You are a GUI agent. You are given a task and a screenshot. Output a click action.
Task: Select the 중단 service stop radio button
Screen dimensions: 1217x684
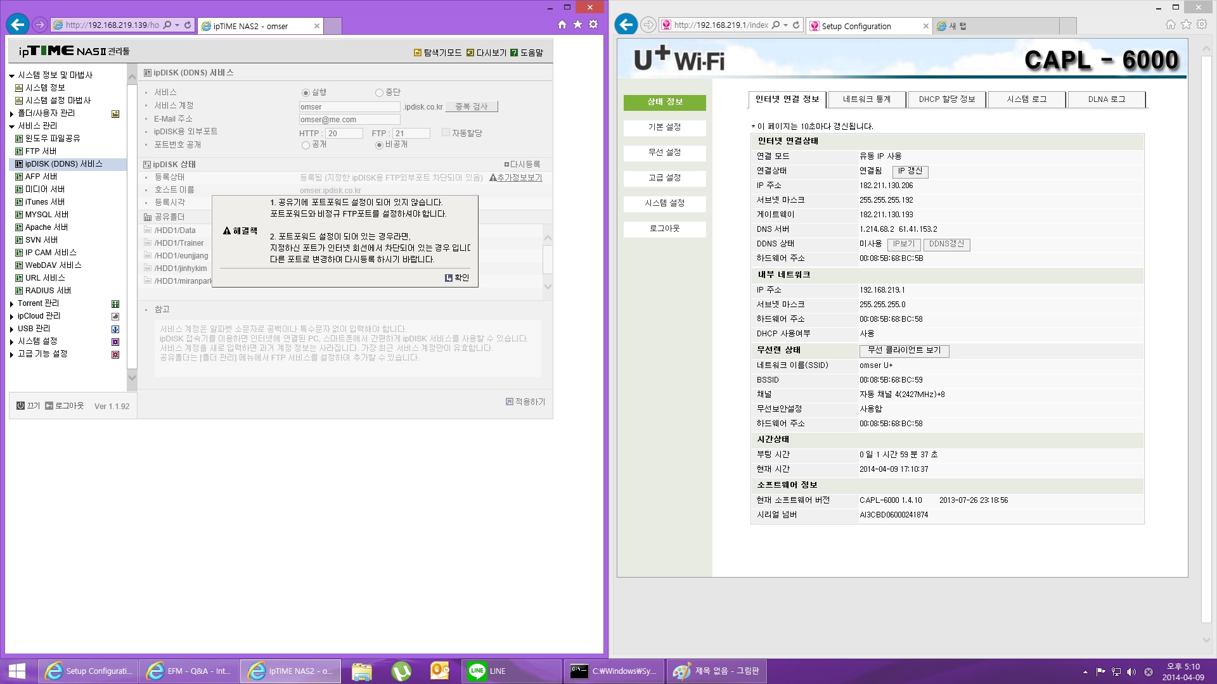click(x=379, y=92)
